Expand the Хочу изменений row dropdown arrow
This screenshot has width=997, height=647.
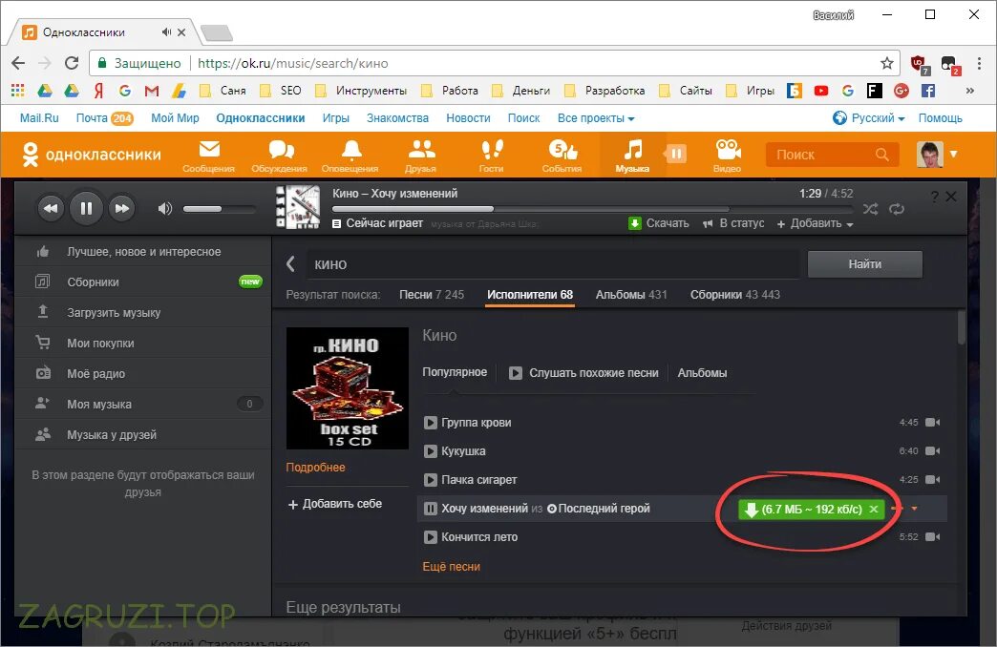point(914,509)
